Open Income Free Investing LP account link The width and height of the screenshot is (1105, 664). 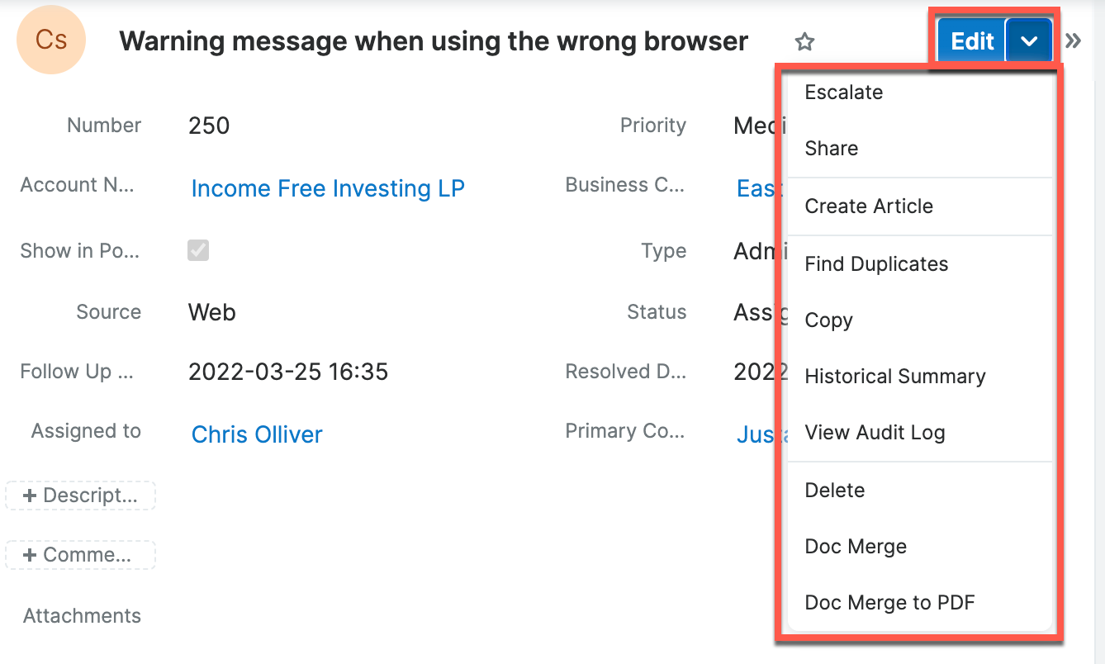tap(328, 188)
